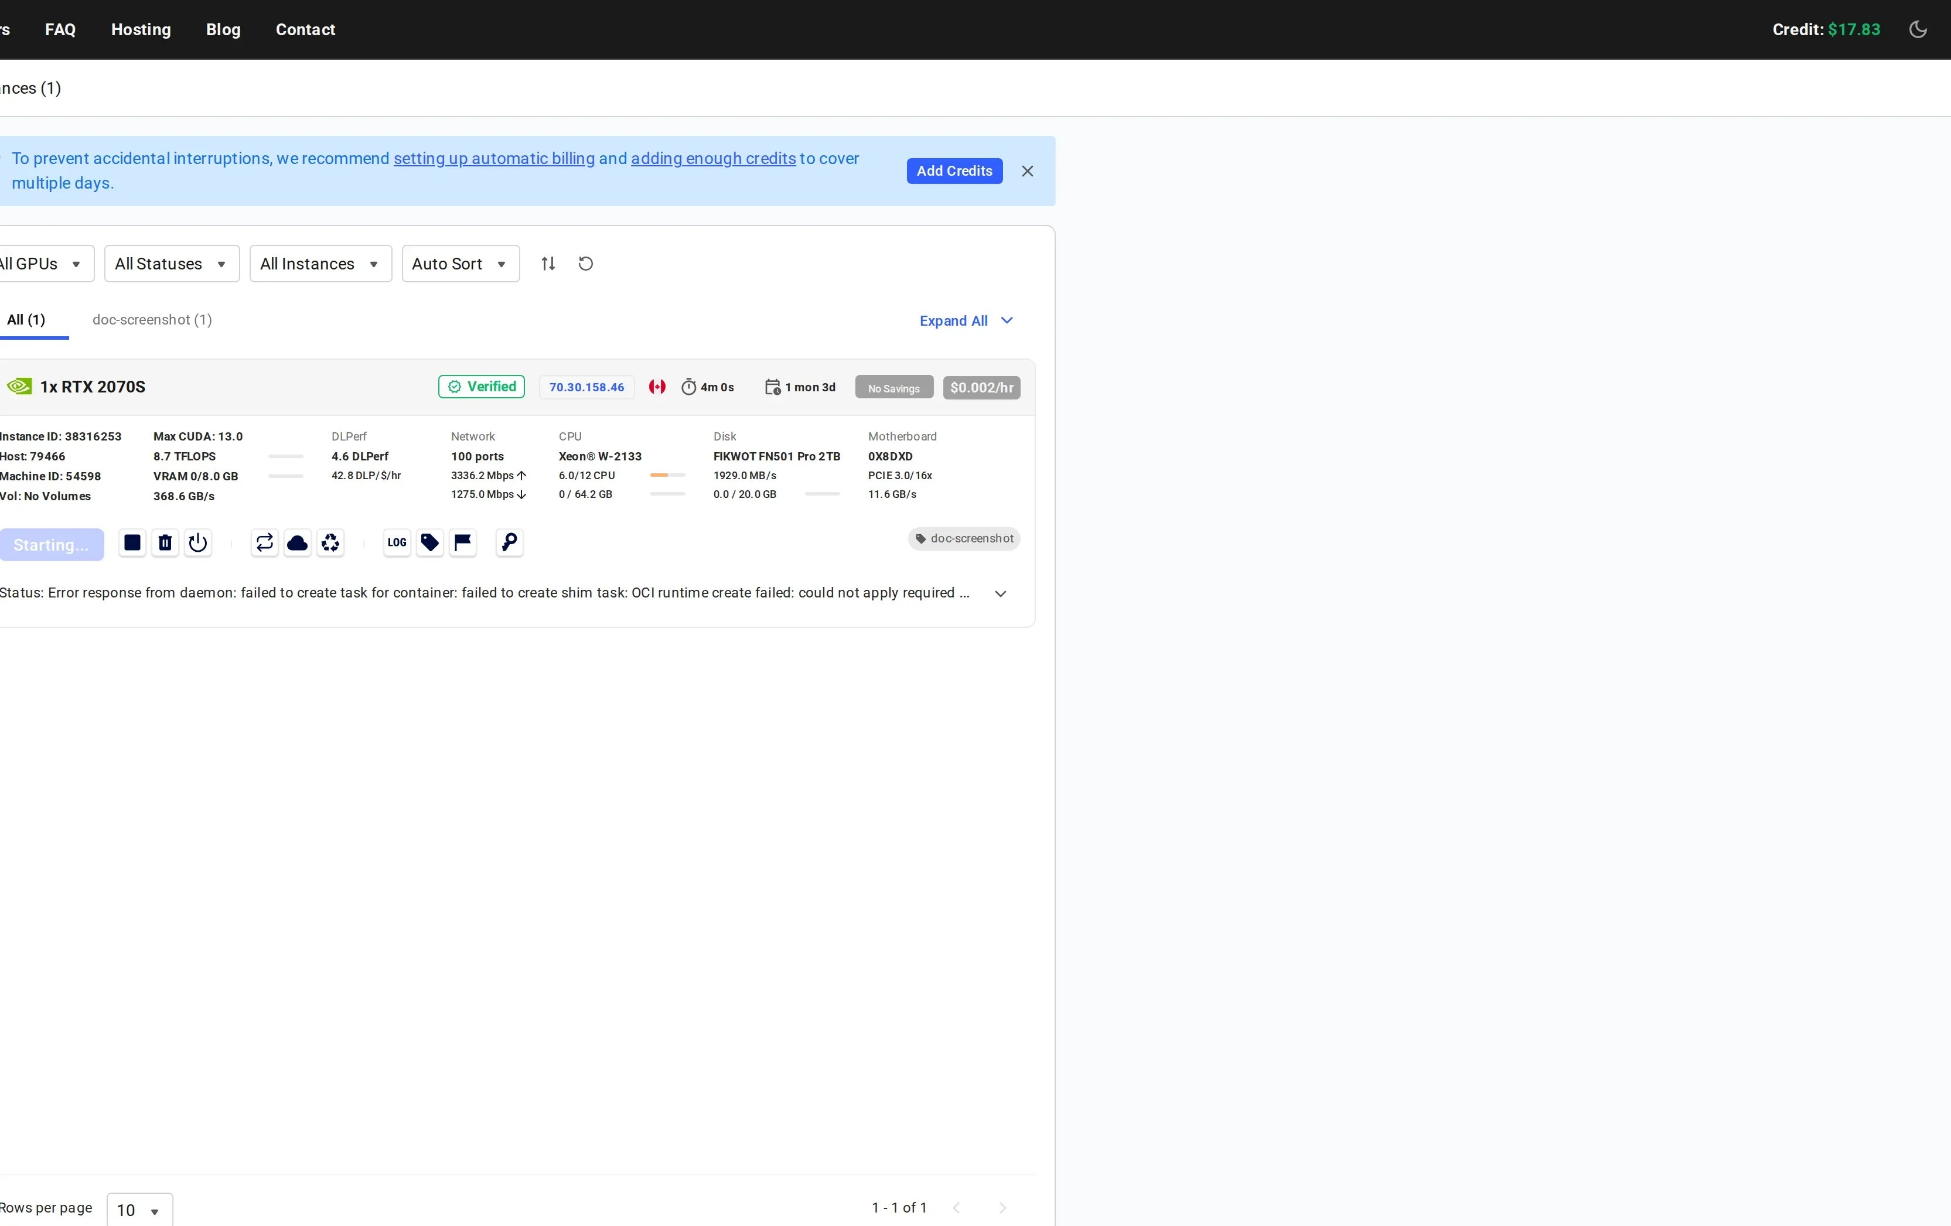
Task: Click the repeat arrows icon
Action: coord(265,542)
